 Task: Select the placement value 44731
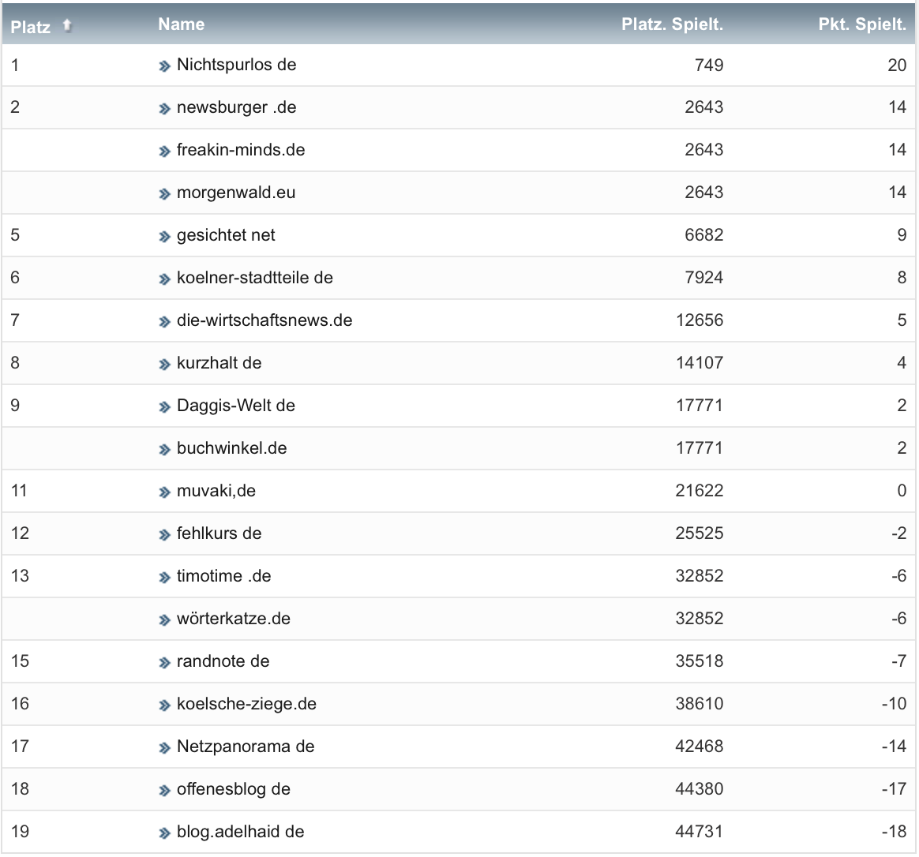click(700, 832)
